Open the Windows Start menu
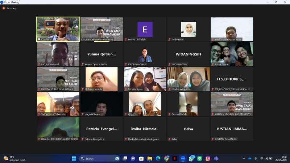 74,159
